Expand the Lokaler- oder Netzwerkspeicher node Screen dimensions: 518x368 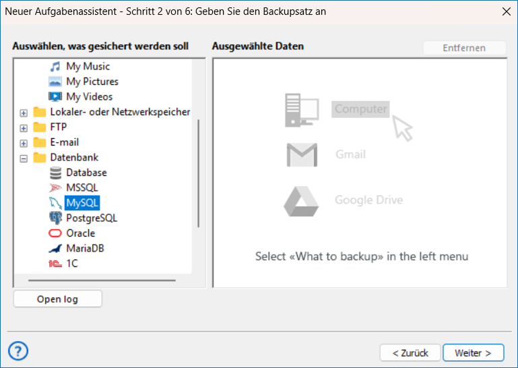pos(24,113)
